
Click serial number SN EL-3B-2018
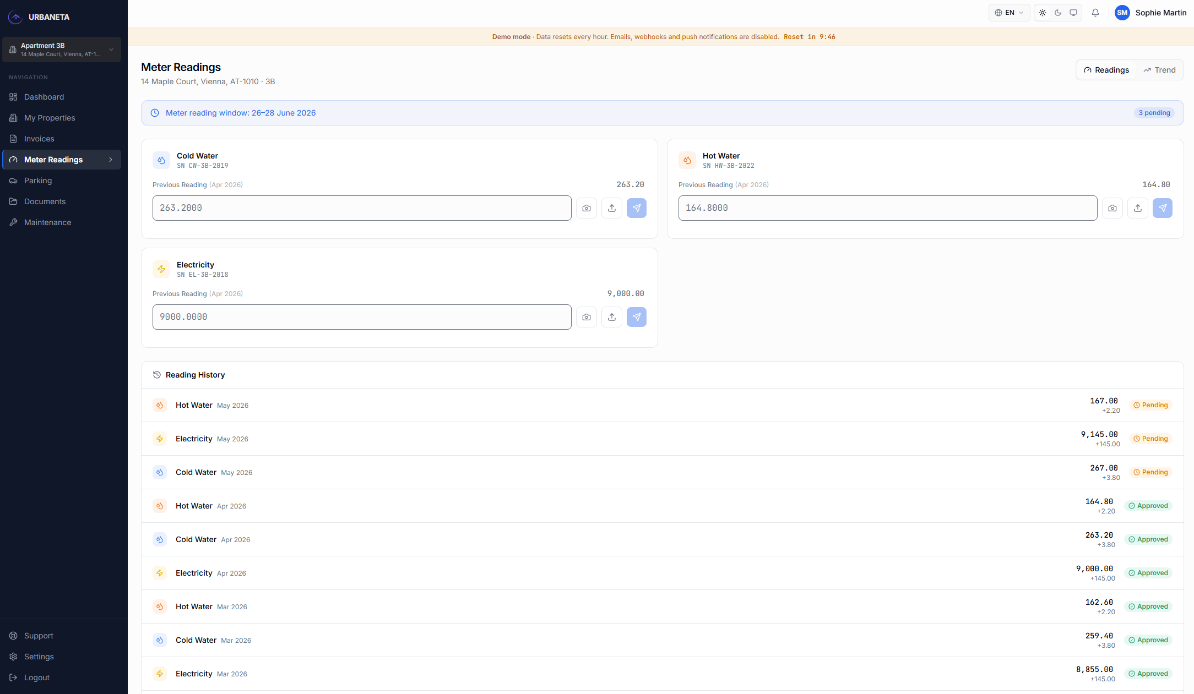(203, 275)
